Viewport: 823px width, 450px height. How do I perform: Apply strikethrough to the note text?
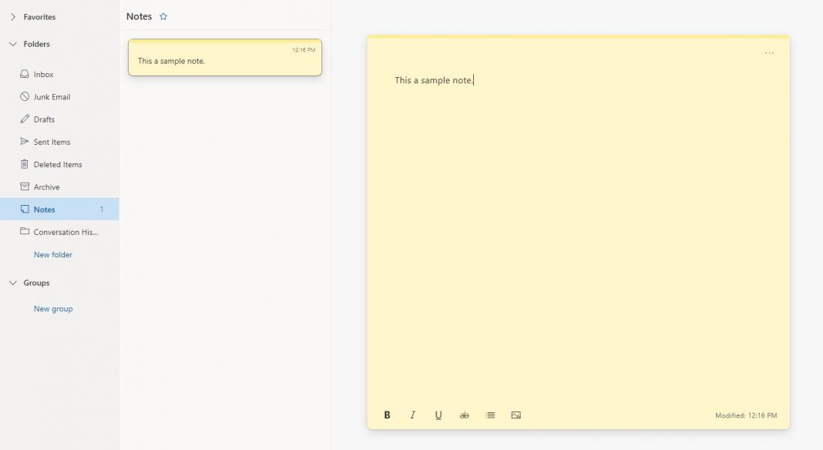[464, 415]
